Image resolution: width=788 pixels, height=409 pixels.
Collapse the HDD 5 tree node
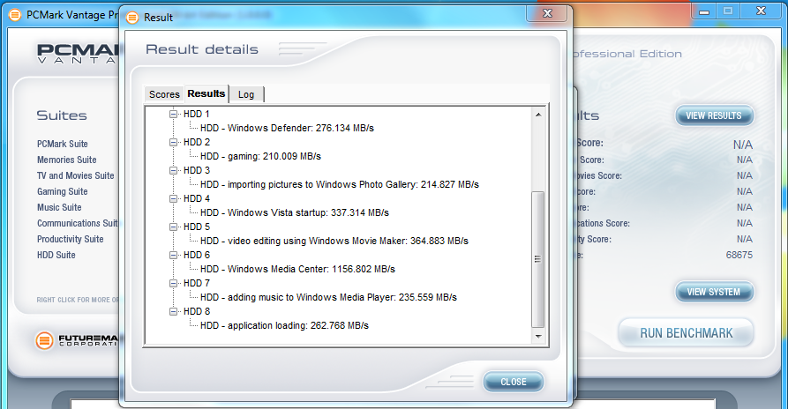pos(173,227)
